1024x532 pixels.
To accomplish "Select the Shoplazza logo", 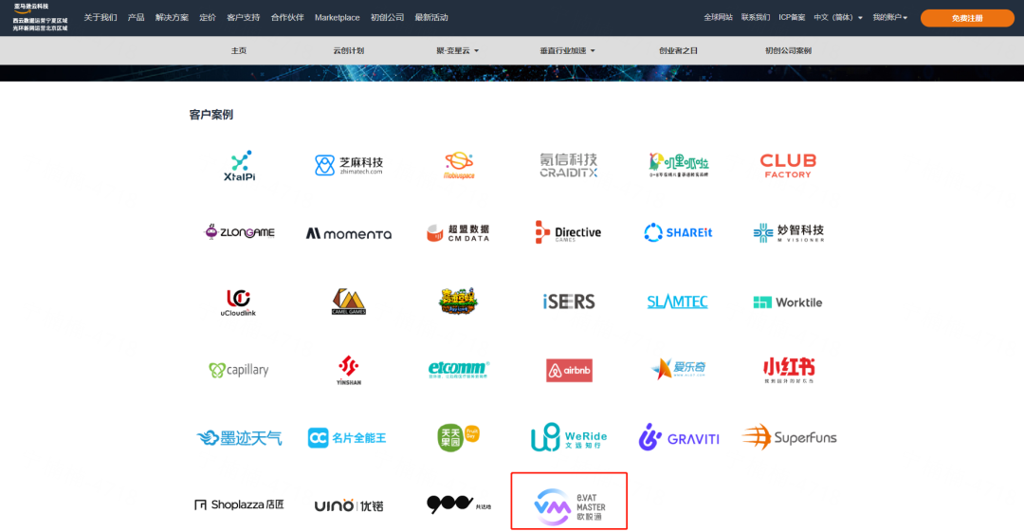I will [x=239, y=504].
